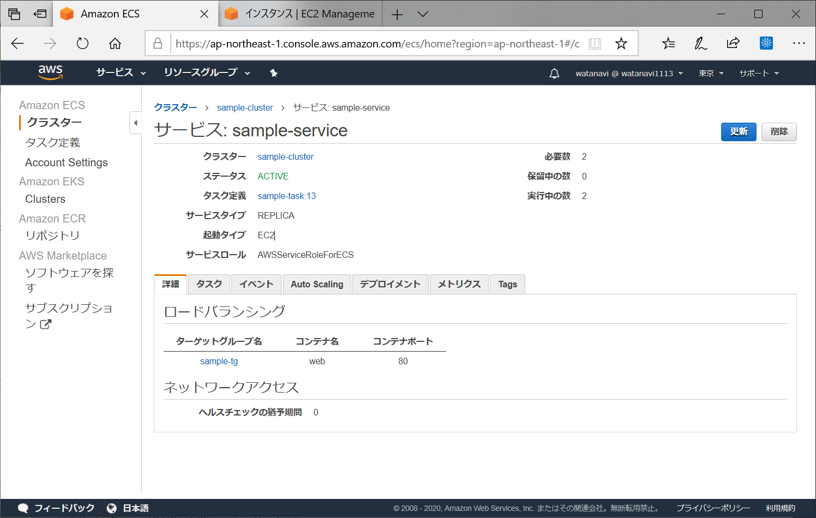Open Clusters under Amazon EKS
This screenshot has width=816, height=518.
(45, 199)
